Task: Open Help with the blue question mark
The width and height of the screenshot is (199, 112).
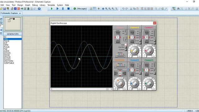Action: pyautogui.click(x=39, y=9)
